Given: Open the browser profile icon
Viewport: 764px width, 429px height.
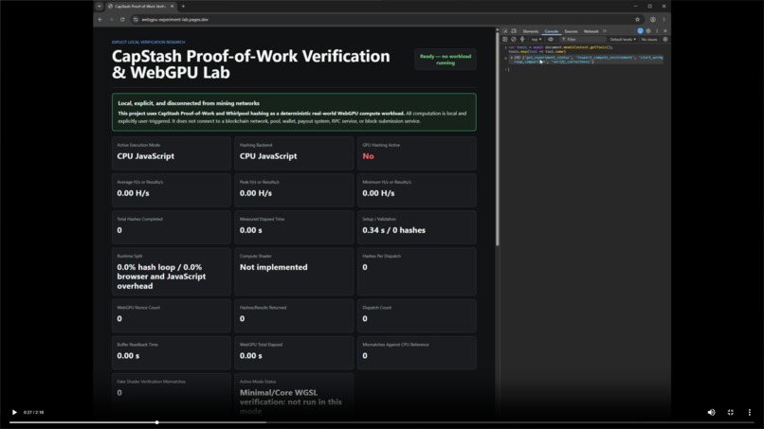Looking at the screenshot, I should (x=653, y=20).
